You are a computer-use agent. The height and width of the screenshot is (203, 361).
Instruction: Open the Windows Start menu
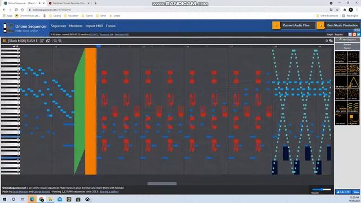(x=4, y=199)
